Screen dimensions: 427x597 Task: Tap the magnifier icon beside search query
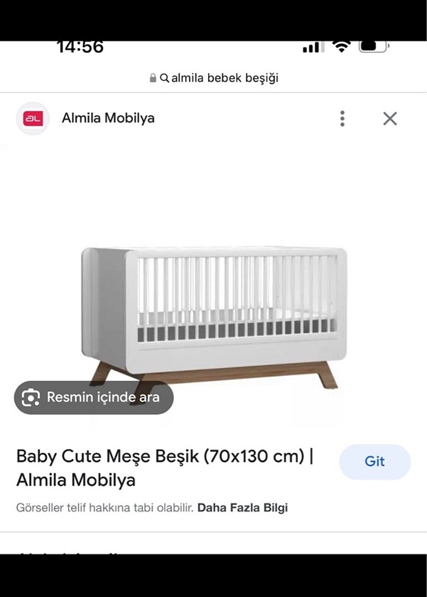point(164,78)
